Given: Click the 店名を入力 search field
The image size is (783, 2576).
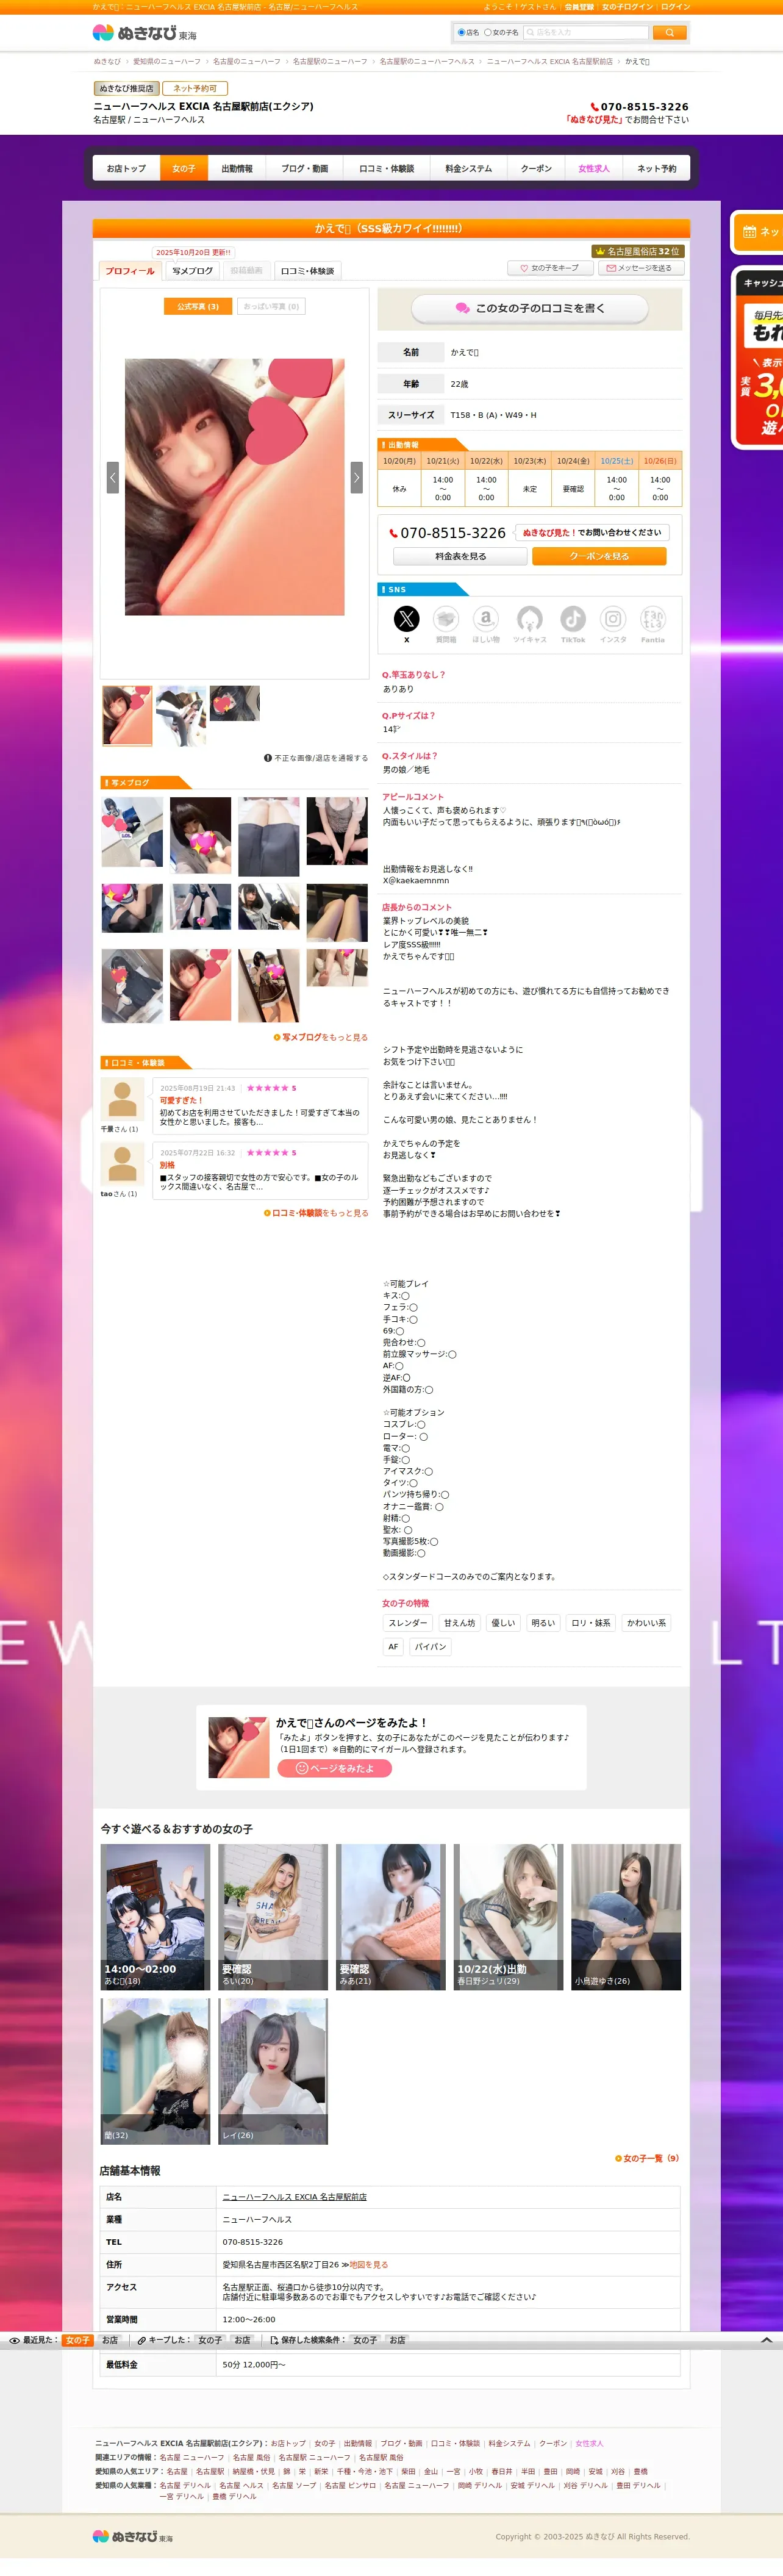Looking at the screenshot, I should click(x=585, y=32).
